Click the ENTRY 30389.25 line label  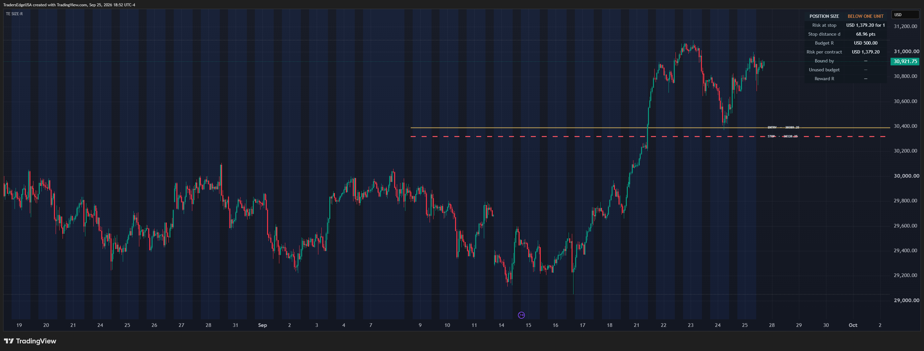click(783, 127)
